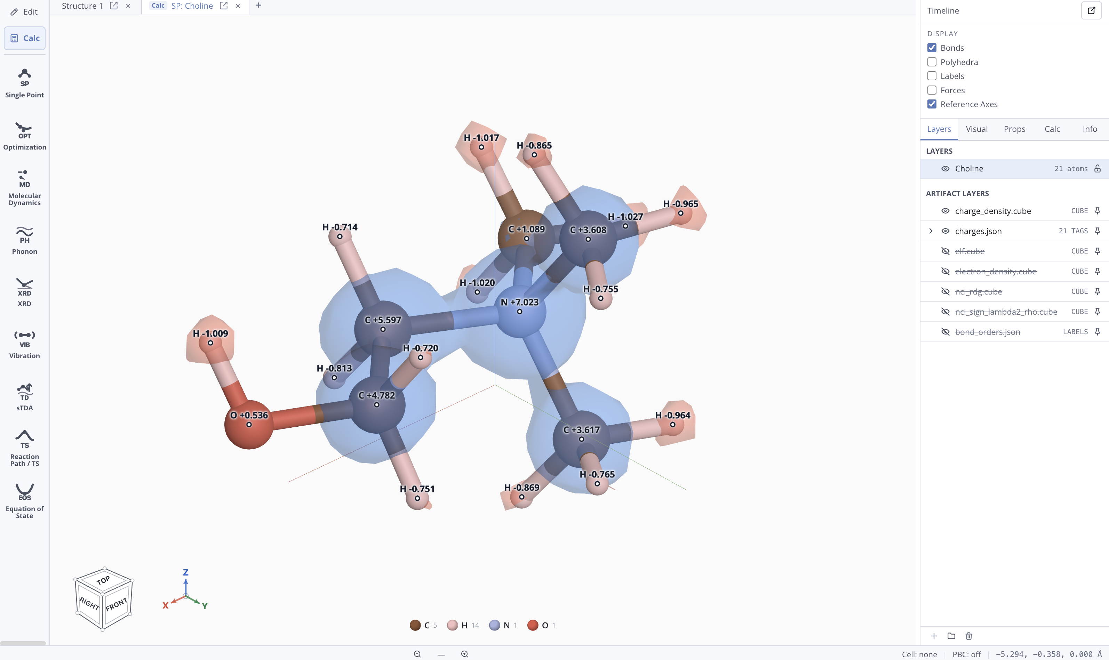Expand the charges.json tags list
This screenshot has height=660, width=1109.
pos(931,231)
